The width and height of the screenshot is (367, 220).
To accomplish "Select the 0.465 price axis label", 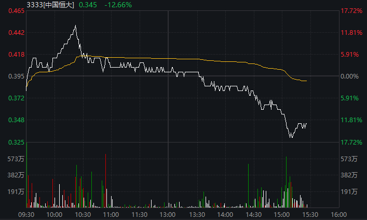I will pos(17,11).
